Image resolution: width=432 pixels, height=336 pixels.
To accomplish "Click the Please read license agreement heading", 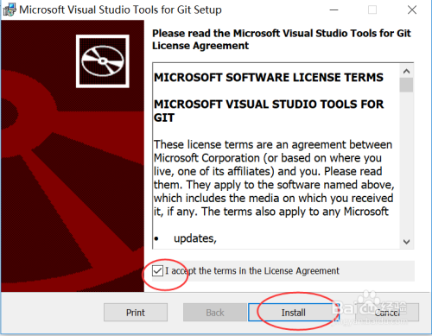I will [282, 40].
